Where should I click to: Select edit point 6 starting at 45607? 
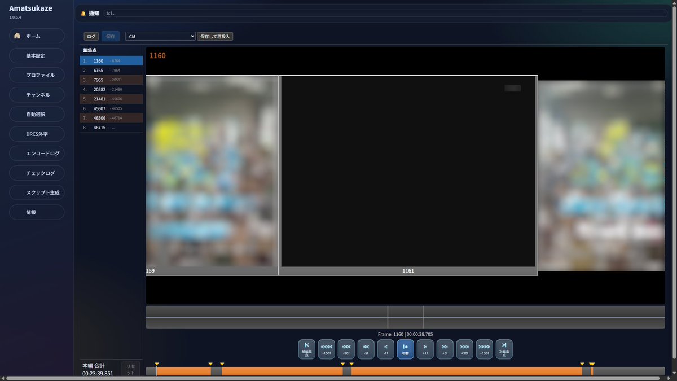[111, 108]
